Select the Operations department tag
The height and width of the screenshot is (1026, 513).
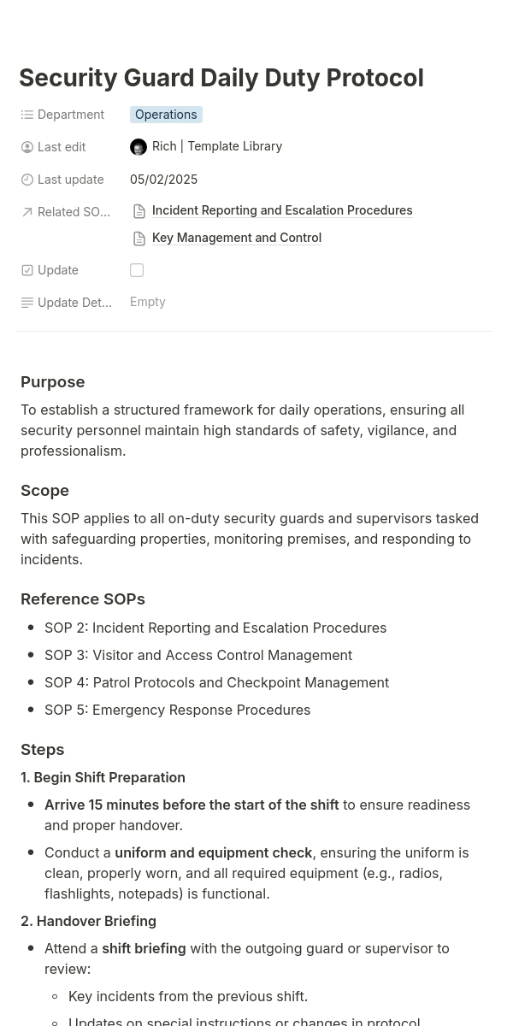click(x=166, y=115)
